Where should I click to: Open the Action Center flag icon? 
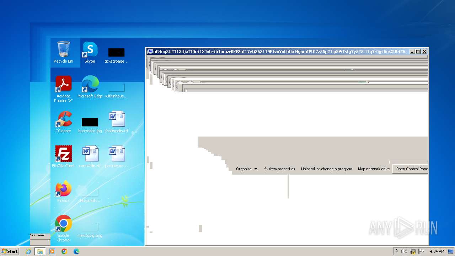pos(421,251)
